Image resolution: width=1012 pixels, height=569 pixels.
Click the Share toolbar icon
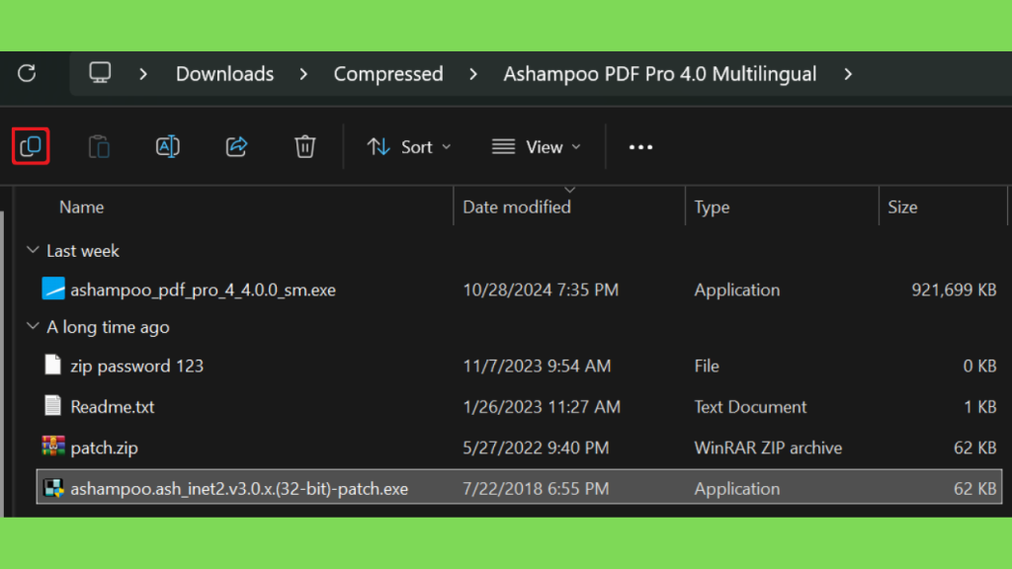click(236, 146)
